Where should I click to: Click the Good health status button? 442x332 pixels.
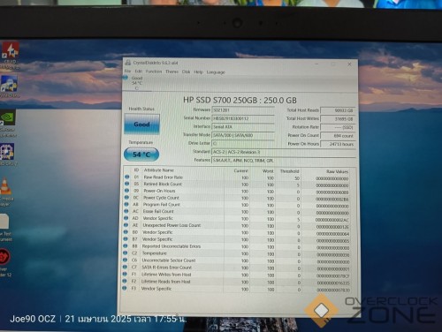141,124
